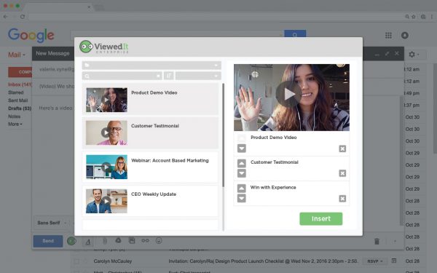The width and height of the screenshot is (437, 273).
Task: Open the Sans Serif font dropdown
Action: click(x=52, y=223)
